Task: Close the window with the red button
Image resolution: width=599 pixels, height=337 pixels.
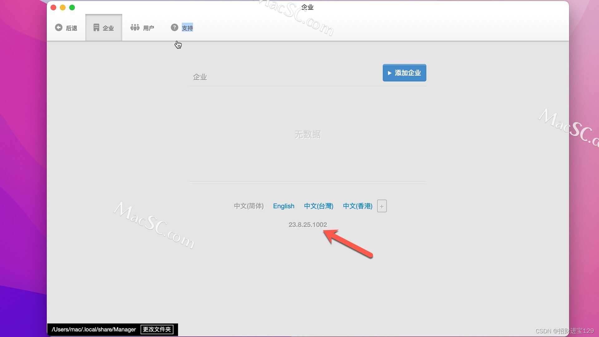Action: (53, 7)
